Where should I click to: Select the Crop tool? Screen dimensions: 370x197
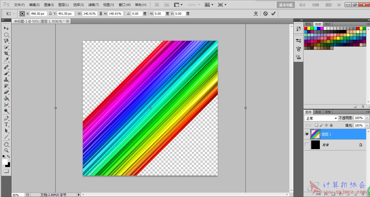point(6,53)
